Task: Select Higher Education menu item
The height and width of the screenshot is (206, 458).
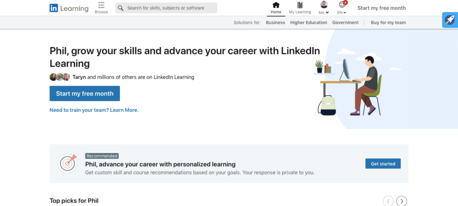Action: tap(309, 23)
